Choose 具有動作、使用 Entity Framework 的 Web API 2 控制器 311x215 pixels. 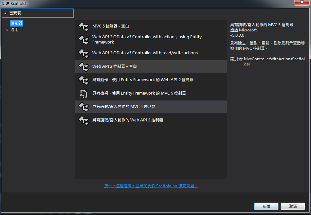151,80
